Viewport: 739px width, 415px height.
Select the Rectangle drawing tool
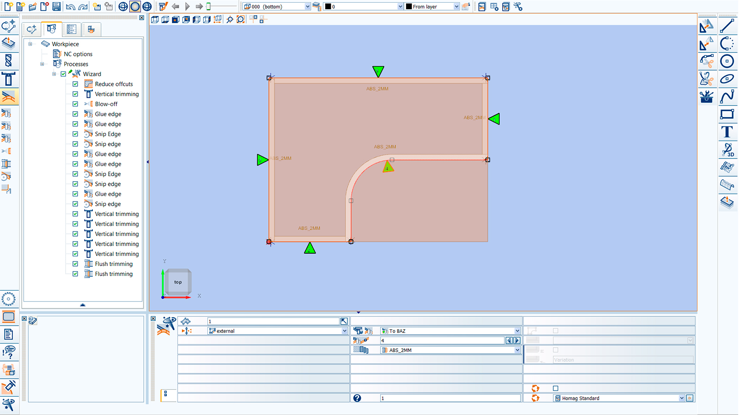(x=727, y=113)
